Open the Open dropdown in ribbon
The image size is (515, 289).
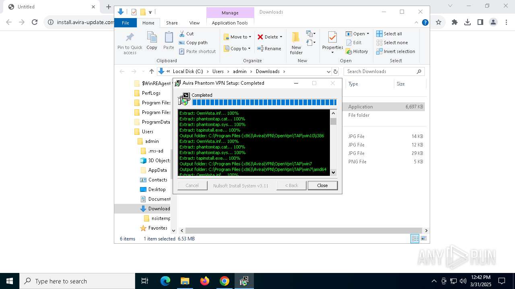(357, 34)
